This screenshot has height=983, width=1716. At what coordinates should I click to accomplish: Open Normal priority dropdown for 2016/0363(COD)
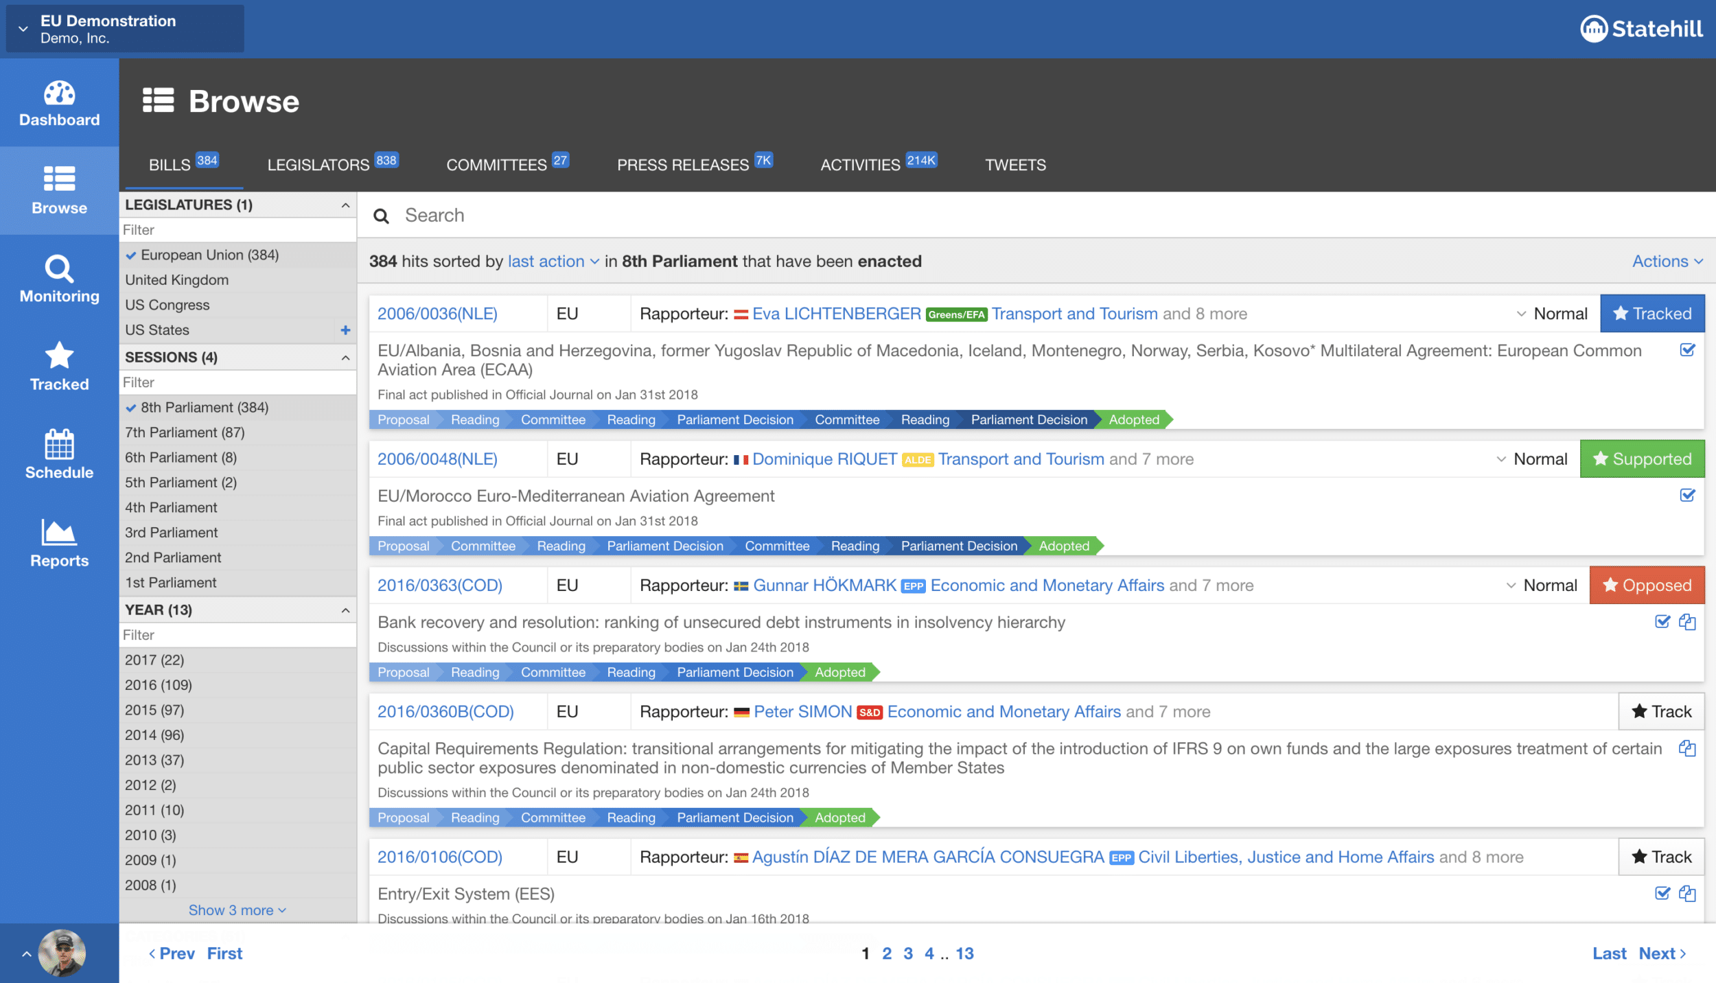tap(1542, 585)
